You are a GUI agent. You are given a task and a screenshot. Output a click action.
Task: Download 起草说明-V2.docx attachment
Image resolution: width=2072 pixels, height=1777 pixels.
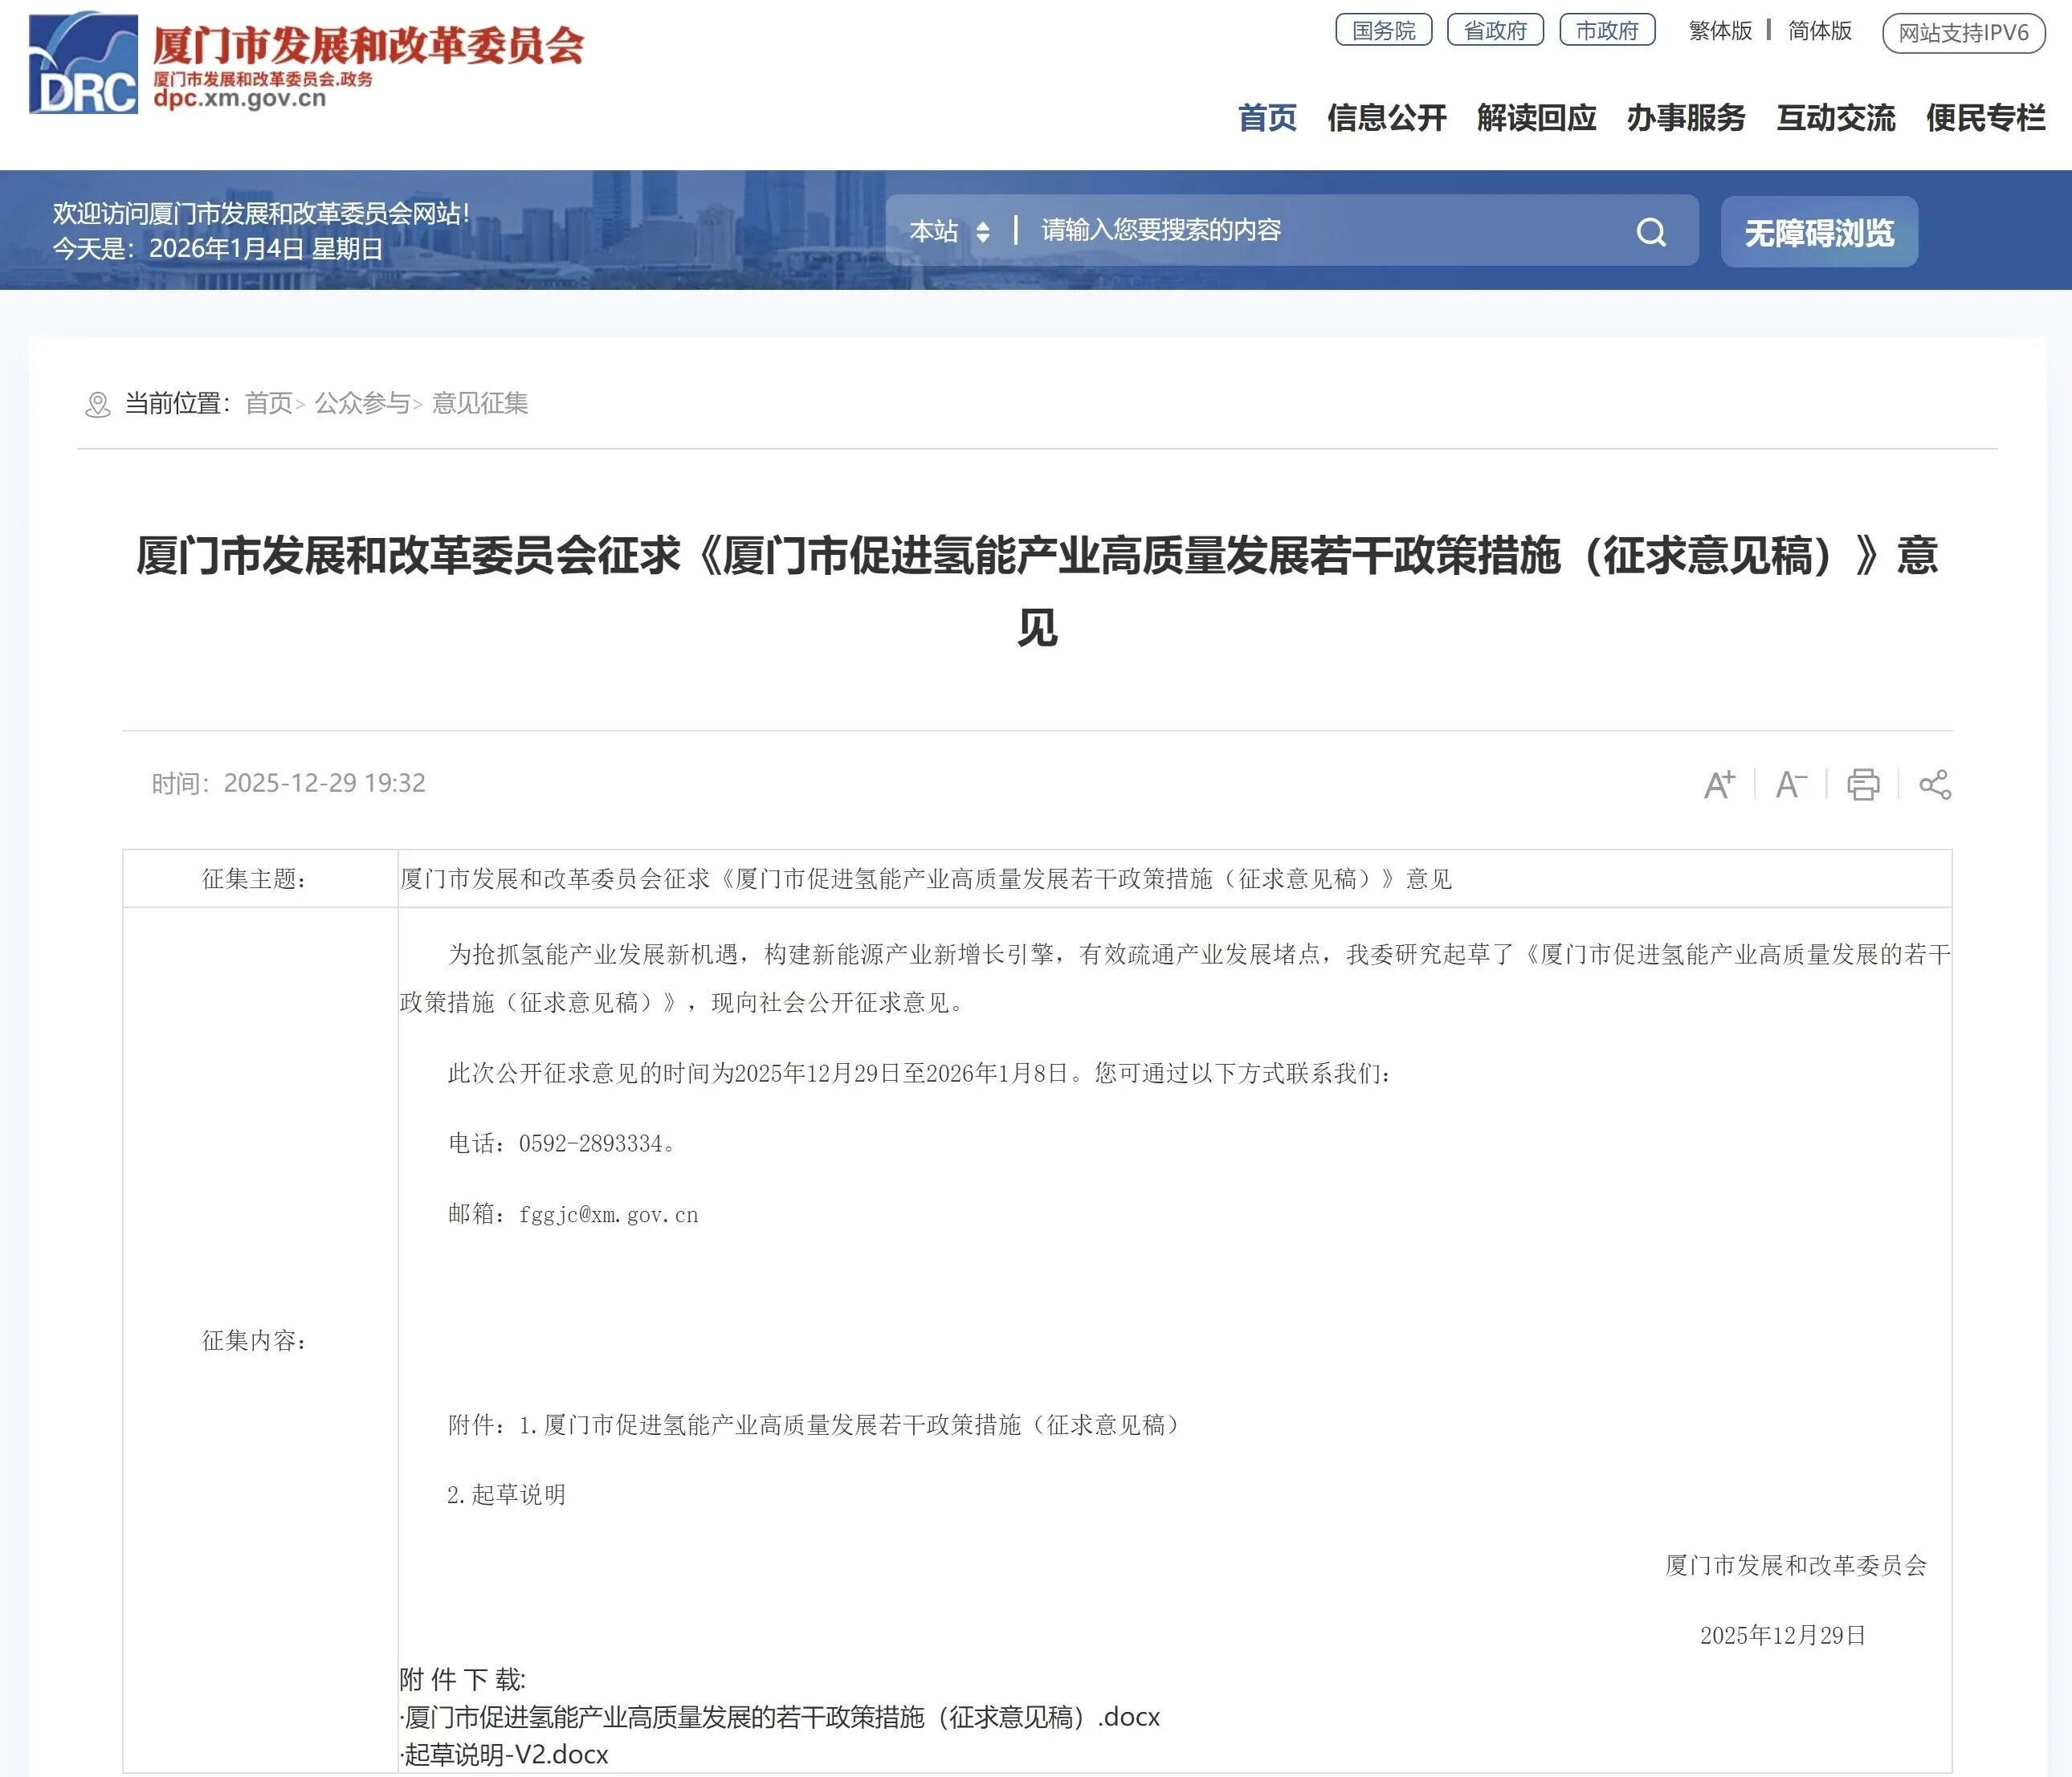click(506, 1754)
